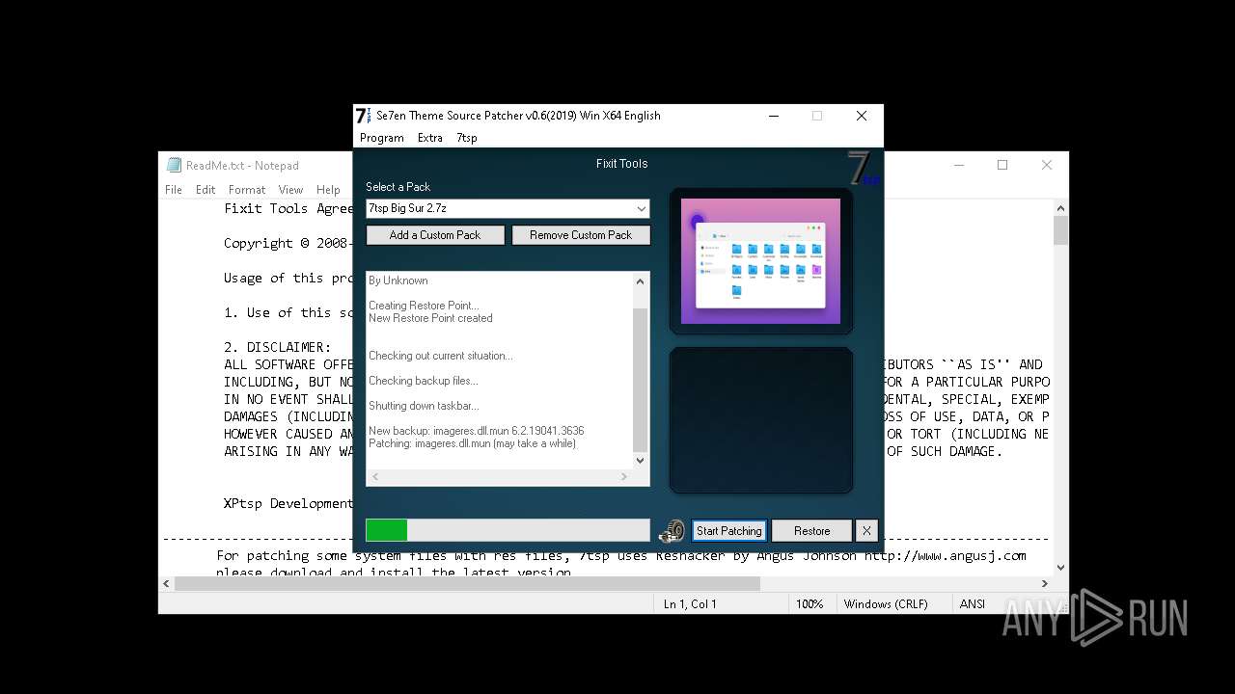Click the Notepad scroll up arrow

click(1060, 208)
